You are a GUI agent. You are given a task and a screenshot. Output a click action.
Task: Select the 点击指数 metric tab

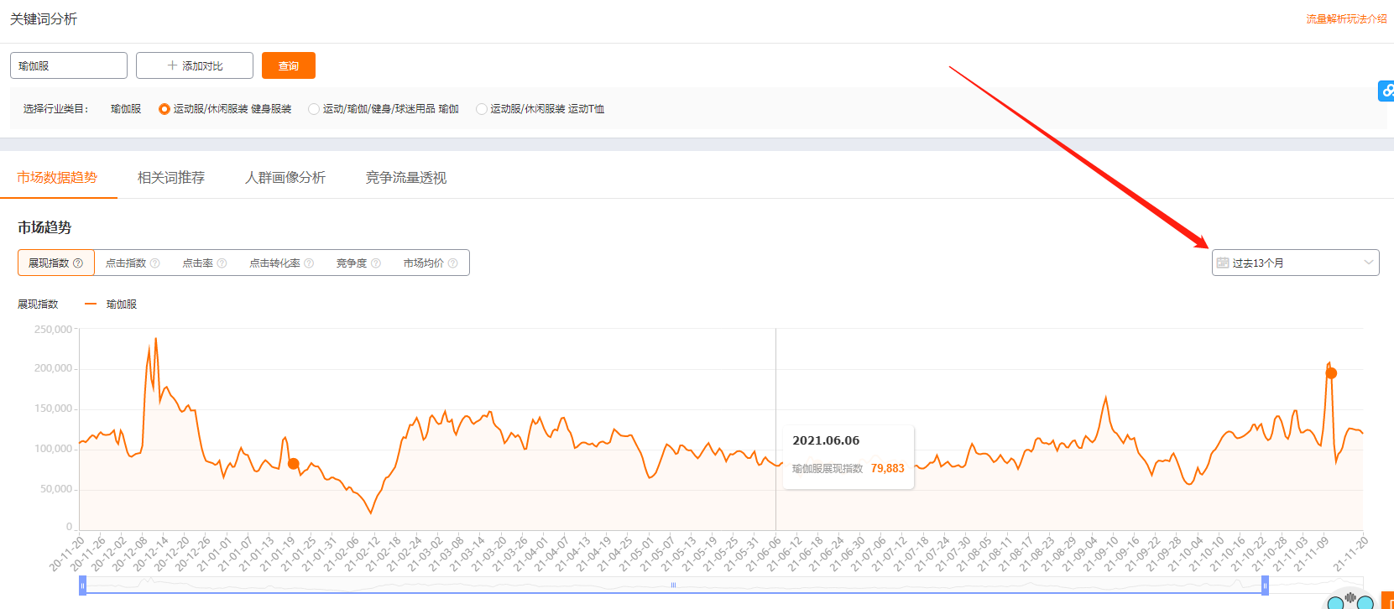132,263
